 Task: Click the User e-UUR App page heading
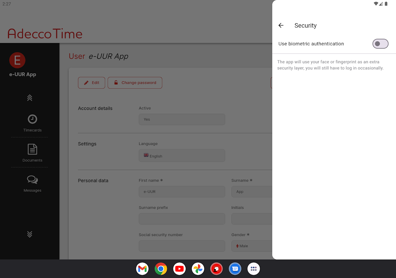(98, 56)
